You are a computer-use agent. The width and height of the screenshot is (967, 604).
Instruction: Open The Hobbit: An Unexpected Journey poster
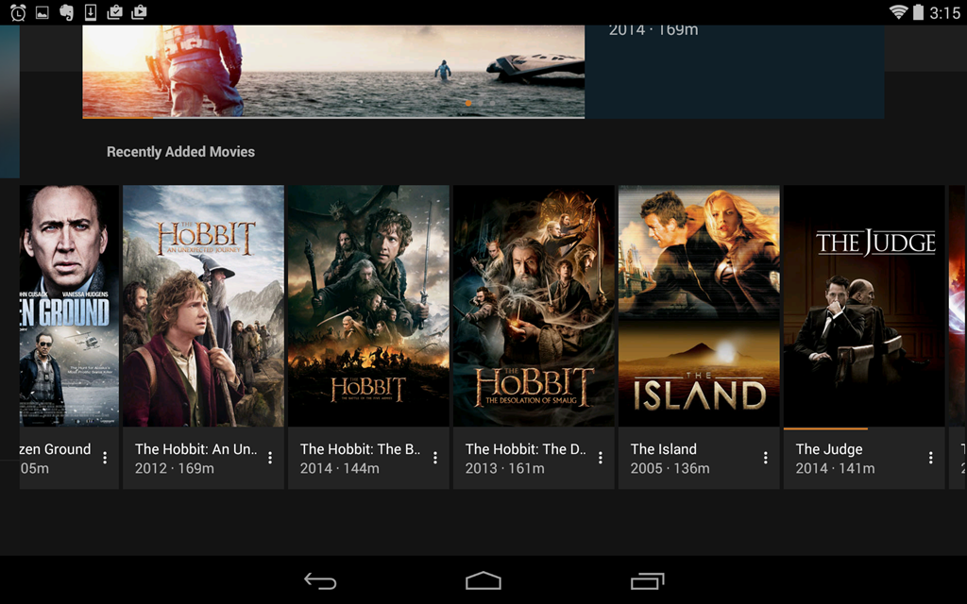pyautogui.click(x=203, y=305)
